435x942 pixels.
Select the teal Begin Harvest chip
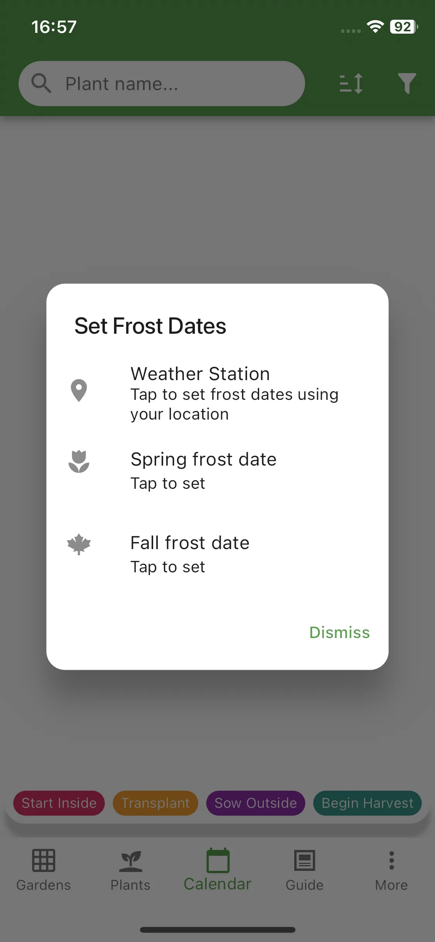[x=367, y=803]
